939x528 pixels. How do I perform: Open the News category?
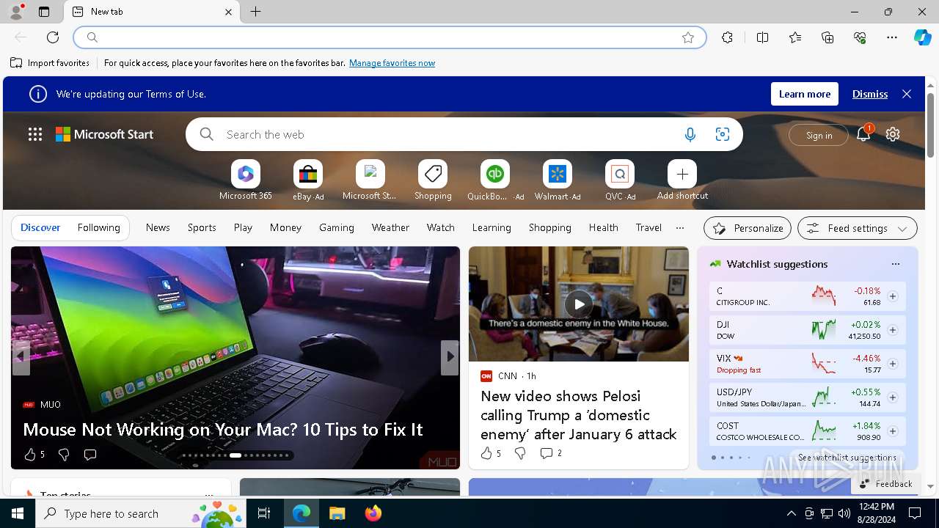[158, 227]
